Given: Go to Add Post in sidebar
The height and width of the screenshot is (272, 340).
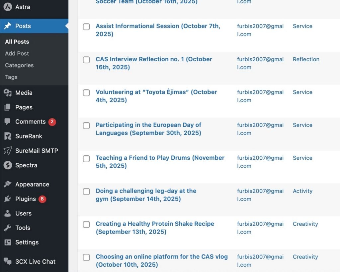Looking at the screenshot, I should pos(17,53).
